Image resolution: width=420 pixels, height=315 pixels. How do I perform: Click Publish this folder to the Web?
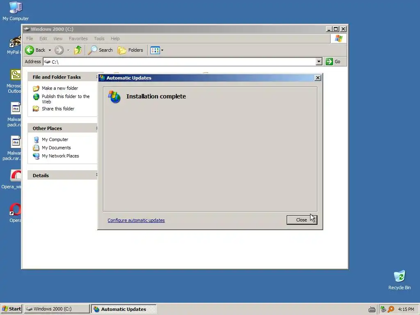click(66, 99)
